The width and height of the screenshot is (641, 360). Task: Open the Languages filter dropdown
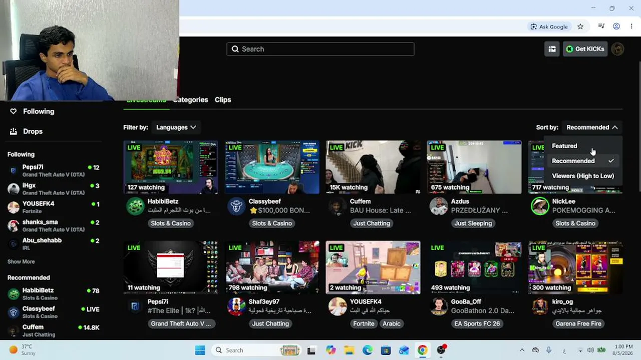(x=176, y=127)
